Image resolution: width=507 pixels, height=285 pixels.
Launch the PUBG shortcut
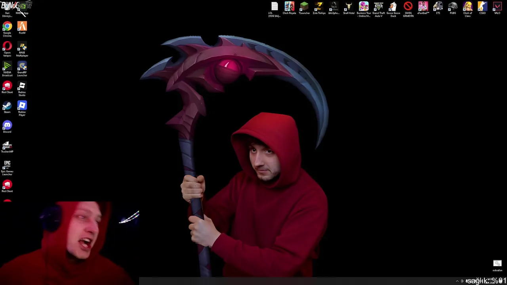tap(453, 8)
